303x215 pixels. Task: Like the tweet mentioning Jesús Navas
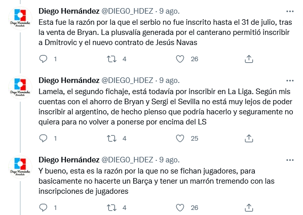180,59
